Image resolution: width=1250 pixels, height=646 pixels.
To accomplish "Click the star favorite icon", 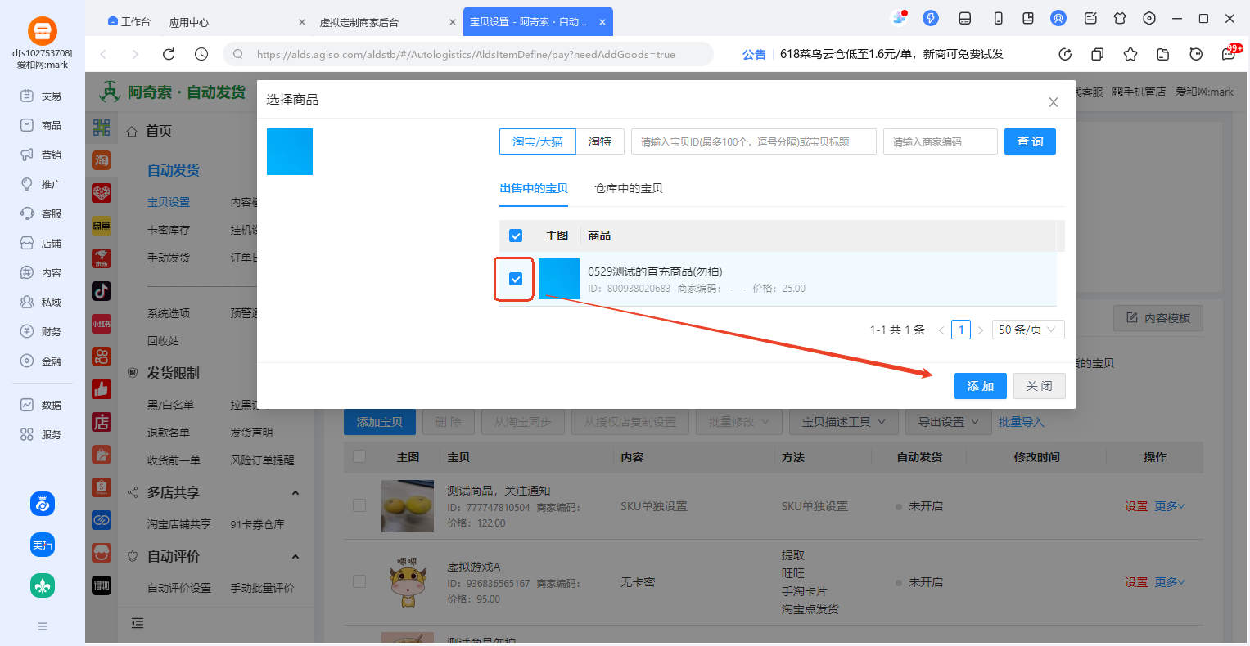I will (1130, 54).
